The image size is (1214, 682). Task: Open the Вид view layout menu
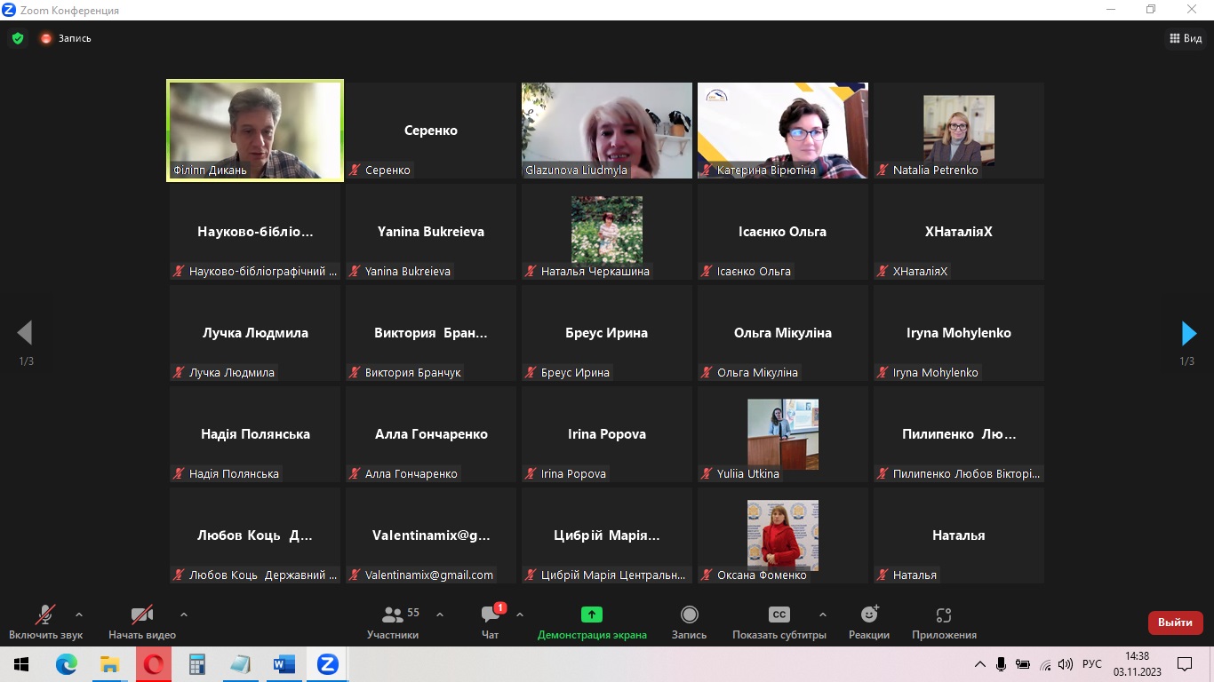coord(1186,38)
